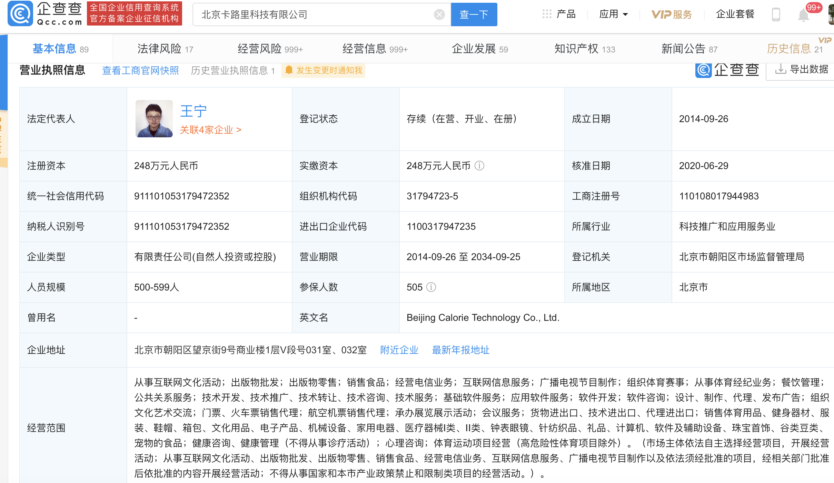Open 关联4家企业 link
This screenshot has width=834, height=483.
point(210,130)
